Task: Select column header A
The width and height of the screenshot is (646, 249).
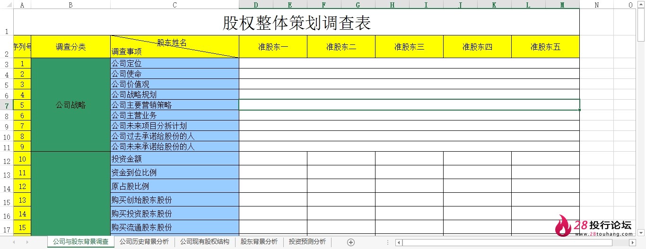Action: [22, 5]
